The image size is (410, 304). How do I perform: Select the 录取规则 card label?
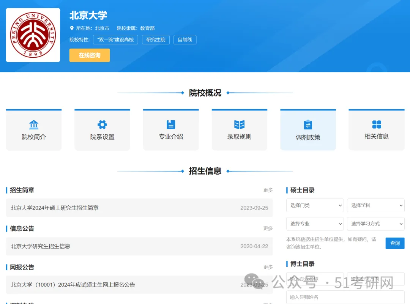click(239, 137)
